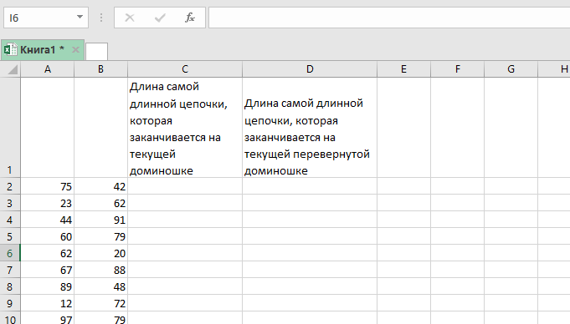The image size is (570, 324).
Task: Click the Enter checkmark icon in formula bar
Action: [160, 18]
